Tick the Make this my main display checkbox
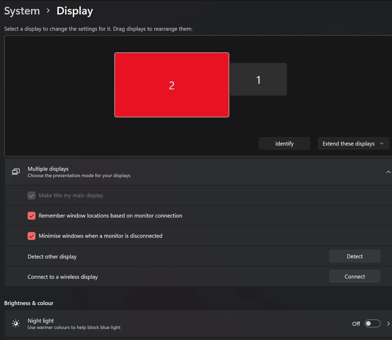The width and height of the screenshot is (392, 340). pyautogui.click(x=32, y=195)
